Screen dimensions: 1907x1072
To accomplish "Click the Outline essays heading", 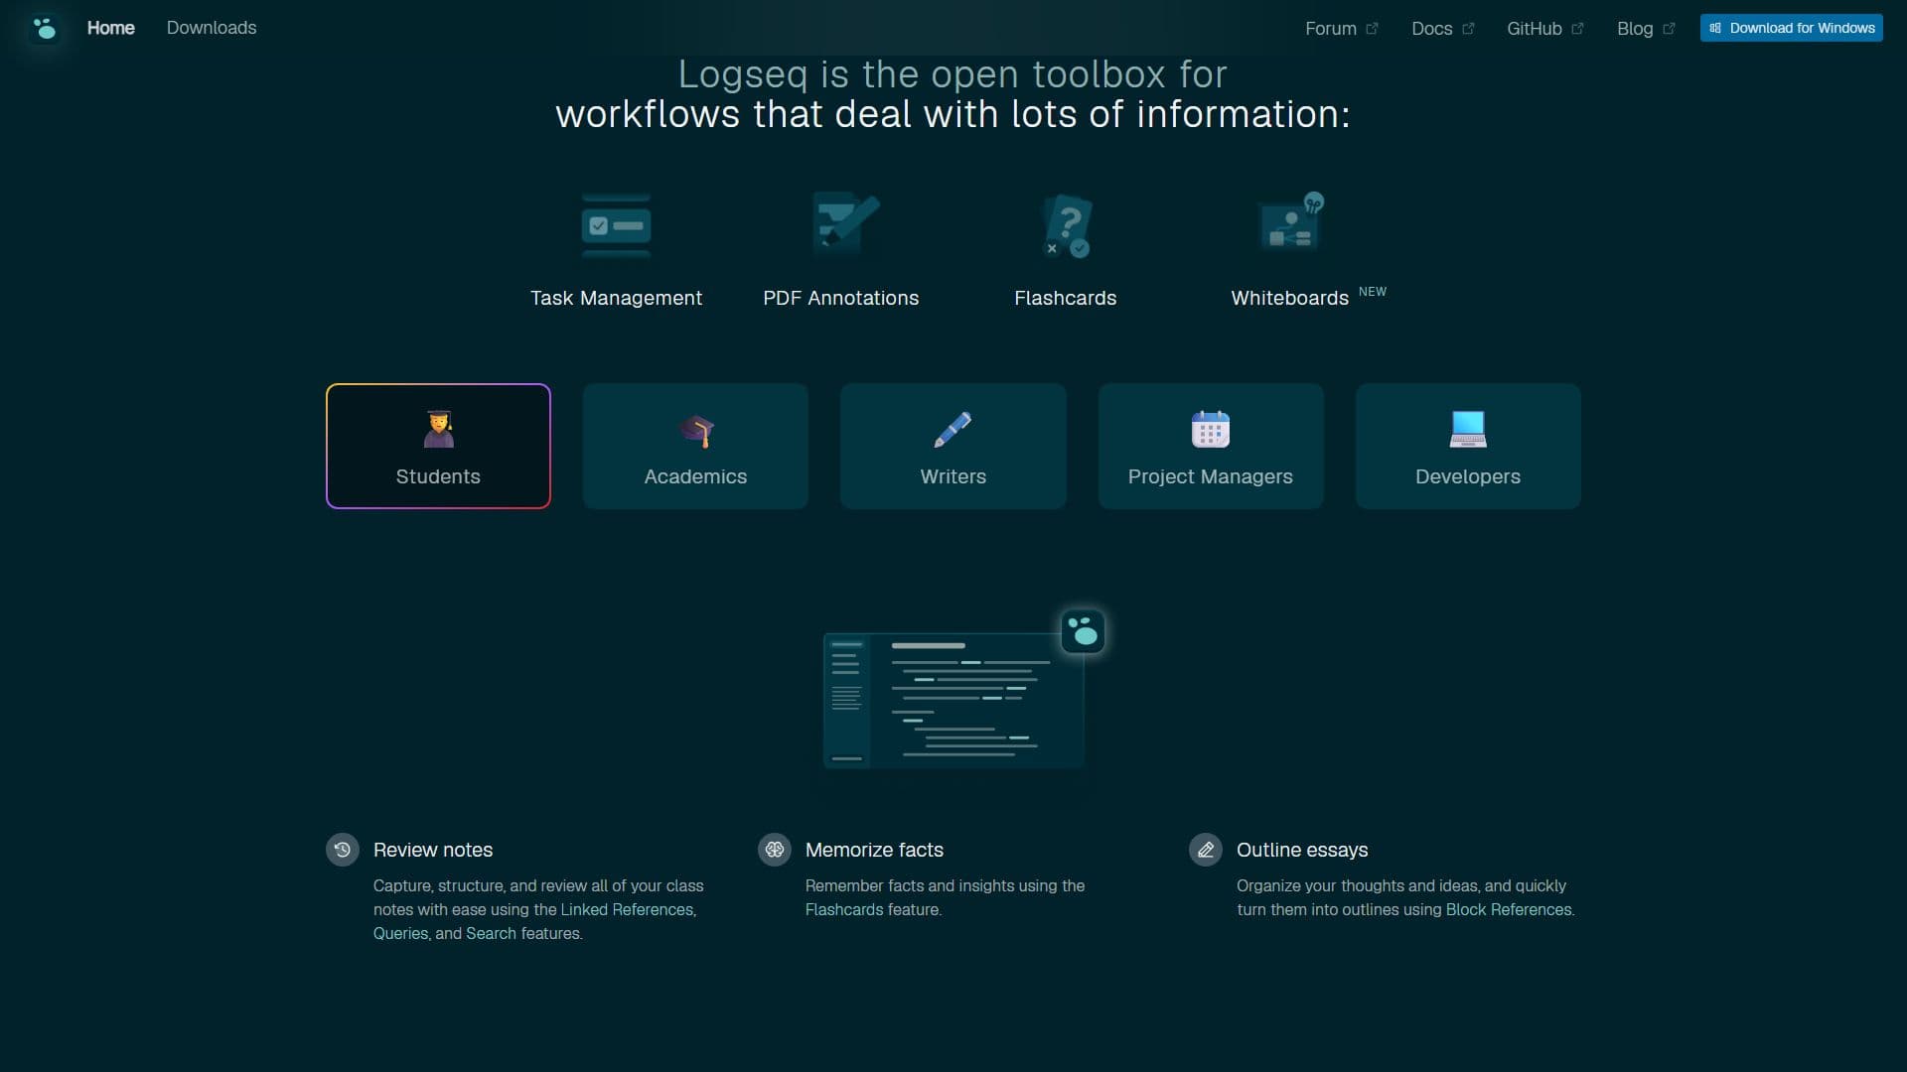I will [1302, 850].
